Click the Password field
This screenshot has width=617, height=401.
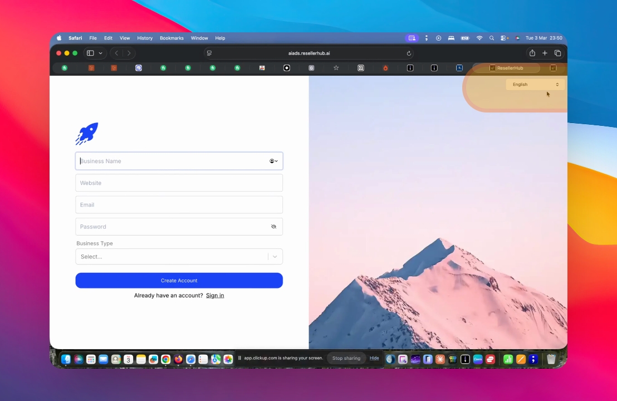(x=179, y=227)
